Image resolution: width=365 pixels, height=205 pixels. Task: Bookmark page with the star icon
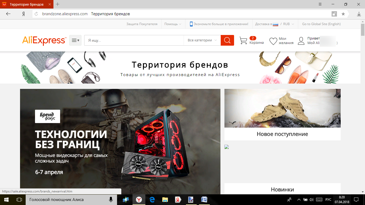(x=343, y=14)
